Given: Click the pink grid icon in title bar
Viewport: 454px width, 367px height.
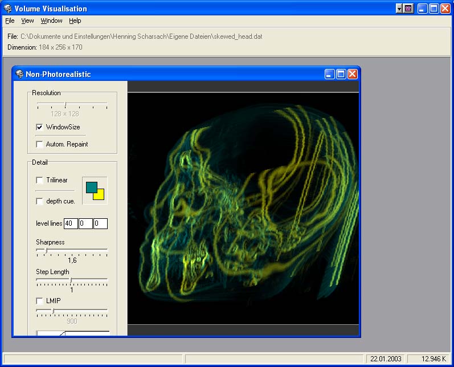Looking at the screenshot, I should [x=408, y=9].
